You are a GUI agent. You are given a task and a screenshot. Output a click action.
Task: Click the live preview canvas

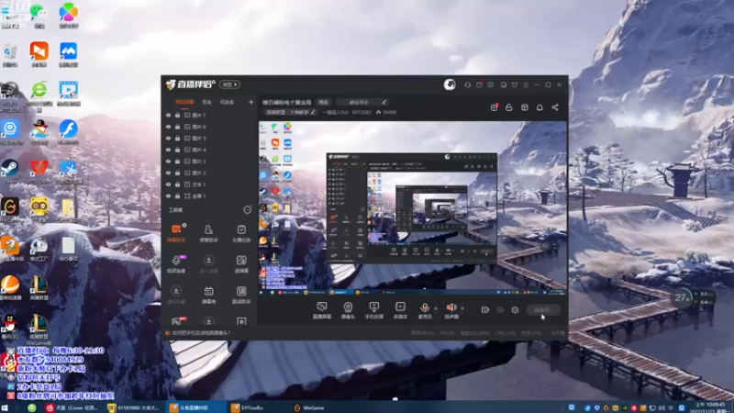click(x=412, y=208)
